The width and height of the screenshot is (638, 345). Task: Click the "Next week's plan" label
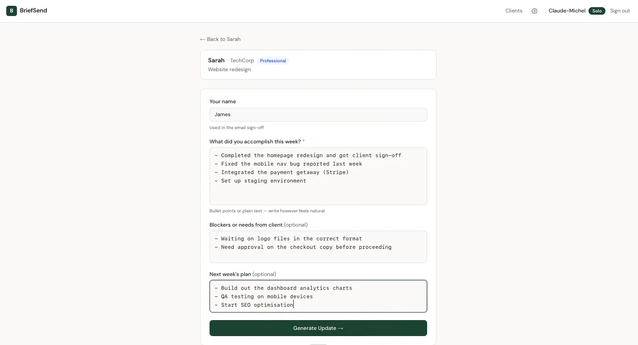[x=231, y=274]
